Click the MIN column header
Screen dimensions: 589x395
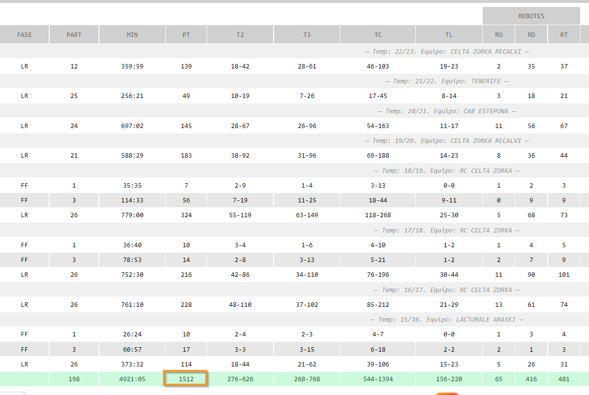[132, 34]
